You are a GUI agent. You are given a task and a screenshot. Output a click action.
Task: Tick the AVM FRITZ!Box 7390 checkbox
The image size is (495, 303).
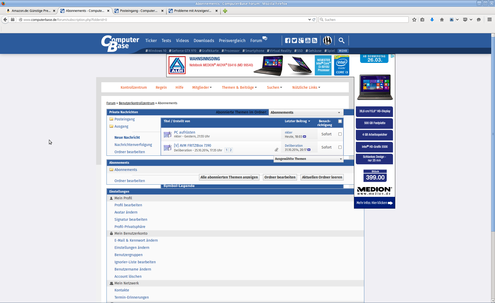340,147
